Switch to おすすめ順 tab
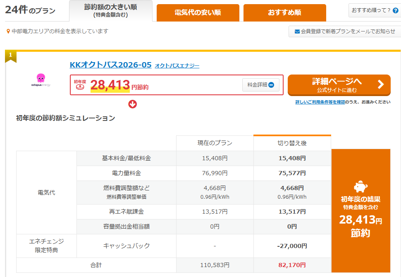This screenshot has width=401, height=277. (x=285, y=12)
